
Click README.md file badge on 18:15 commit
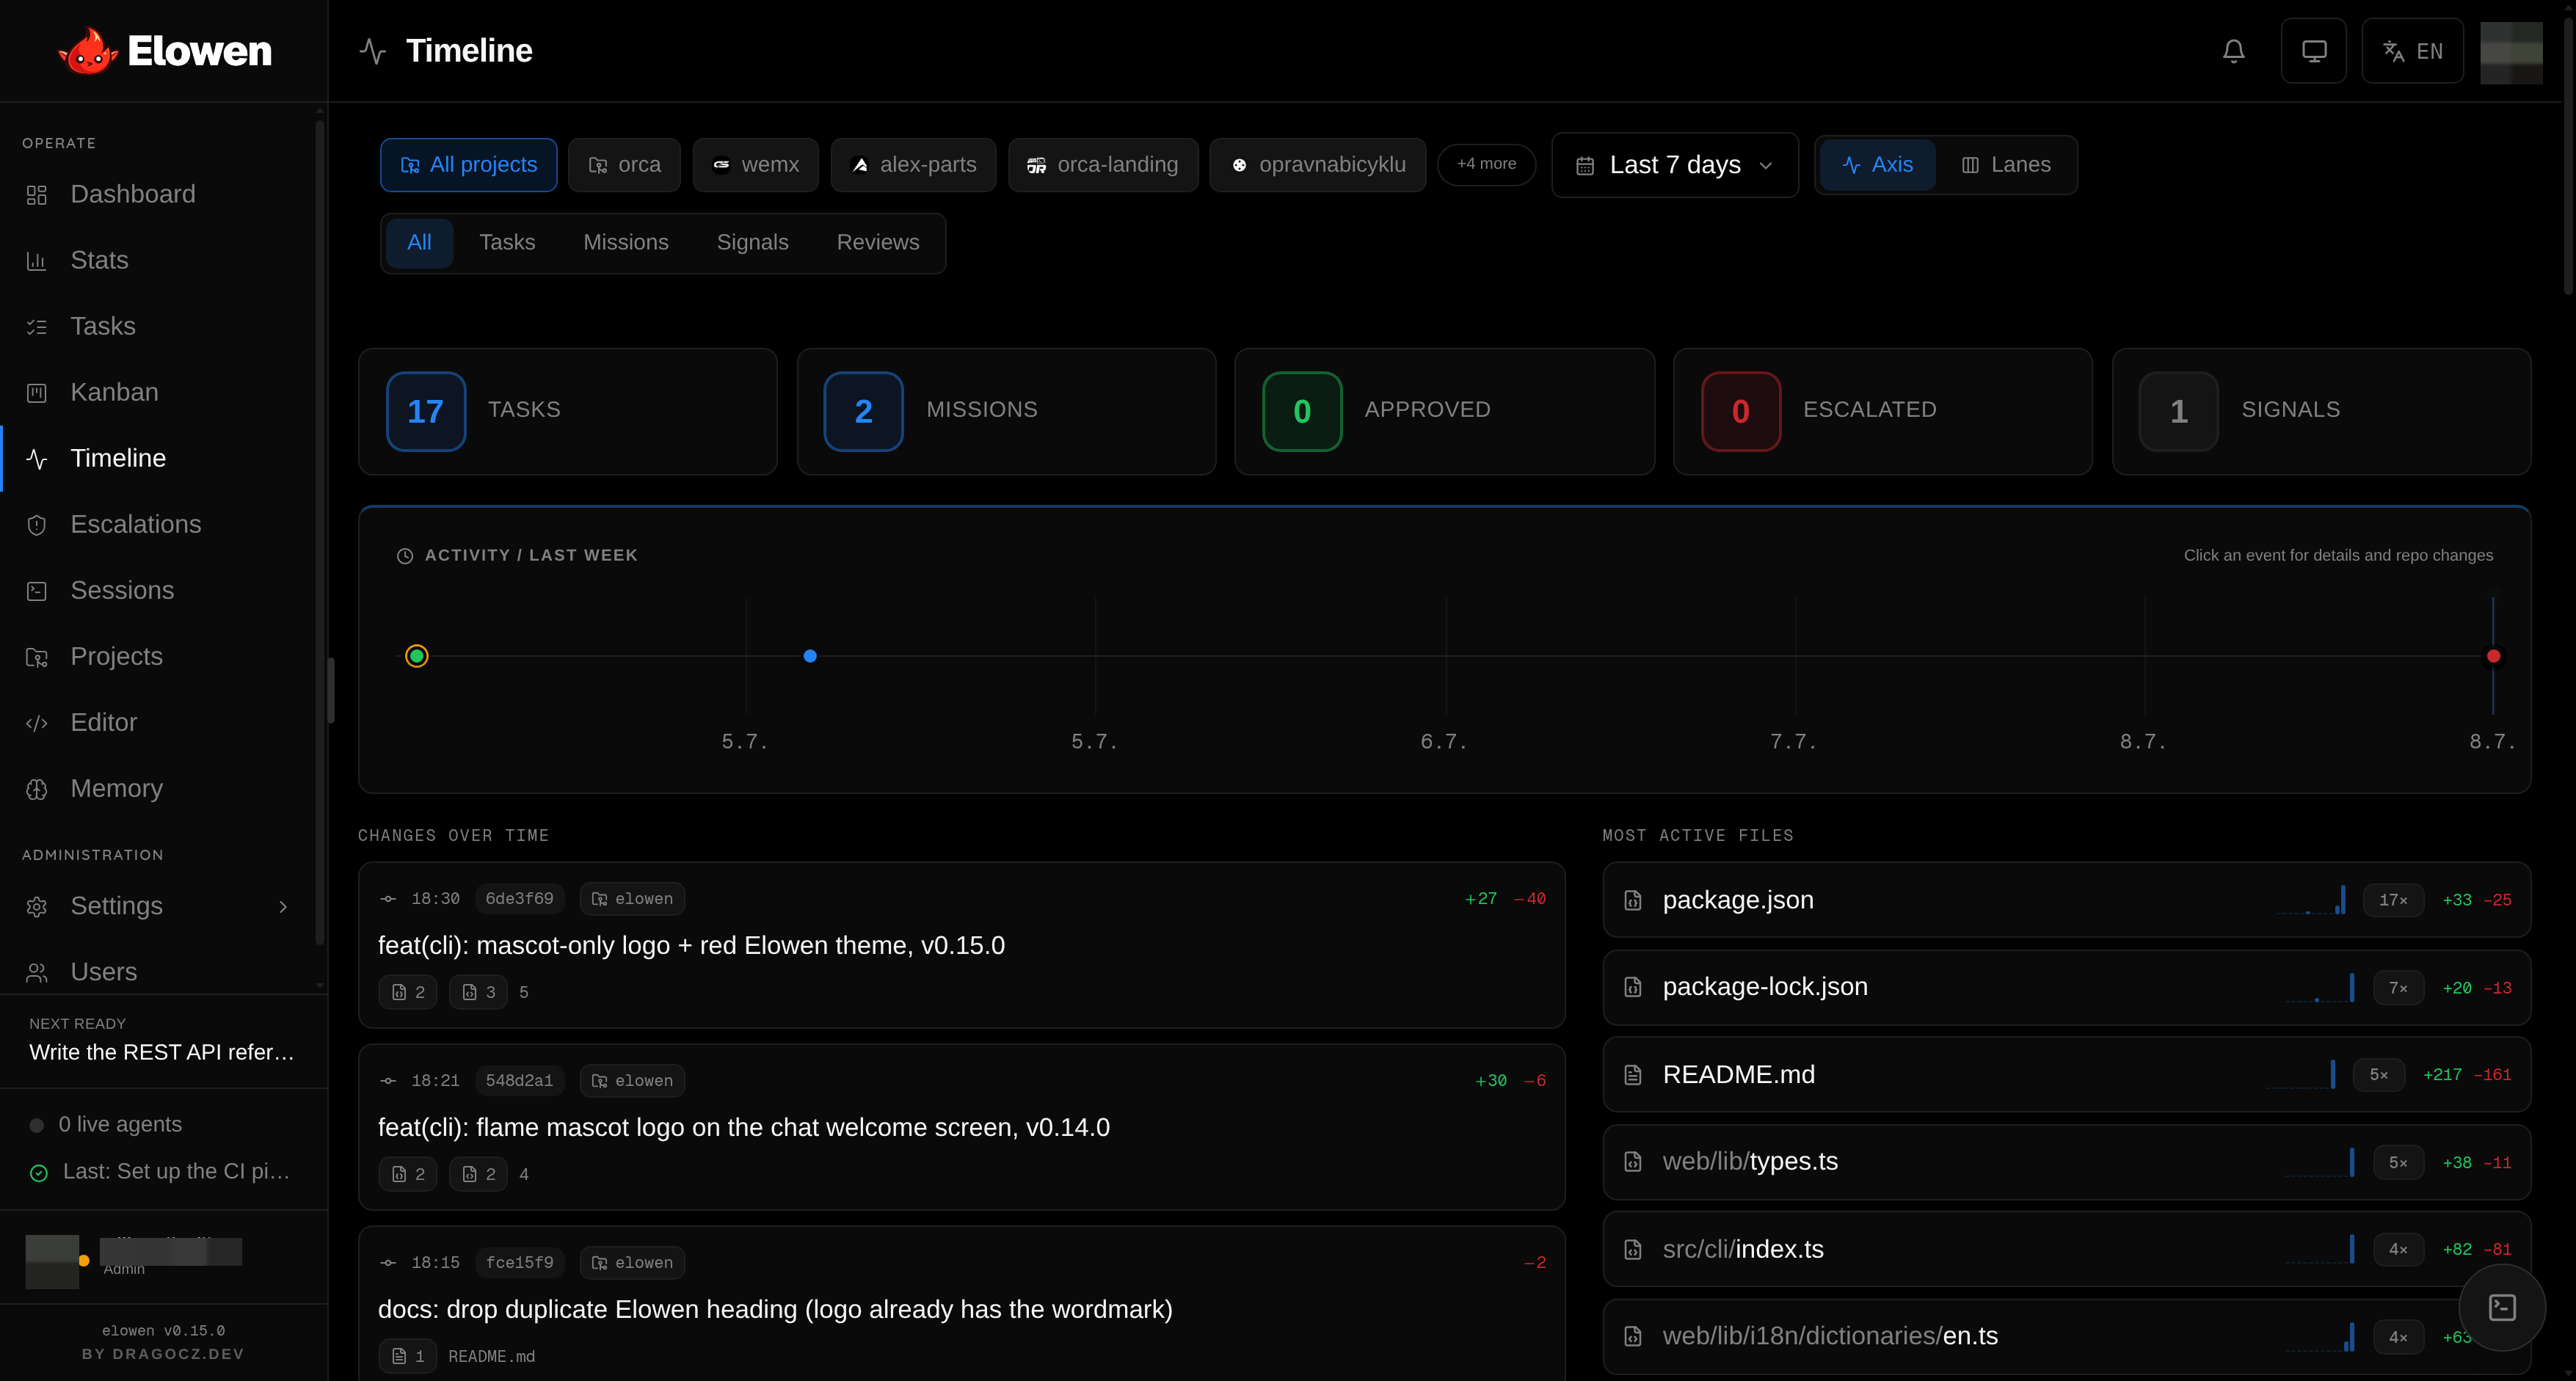point(408,1356)
